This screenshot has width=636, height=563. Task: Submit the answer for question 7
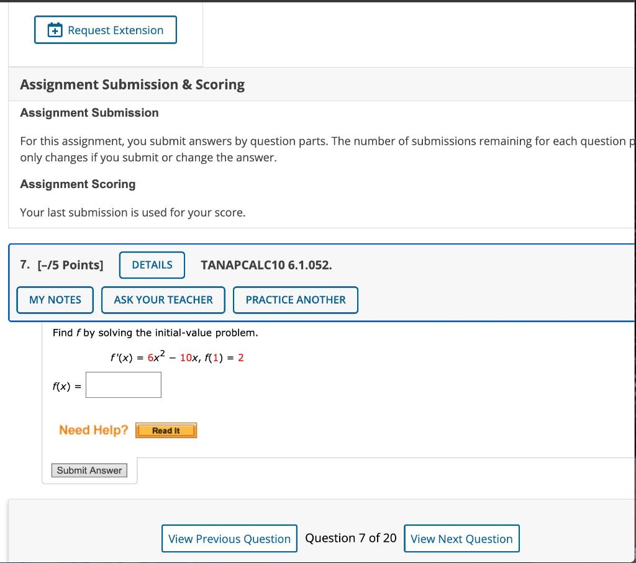coord(89,470)
